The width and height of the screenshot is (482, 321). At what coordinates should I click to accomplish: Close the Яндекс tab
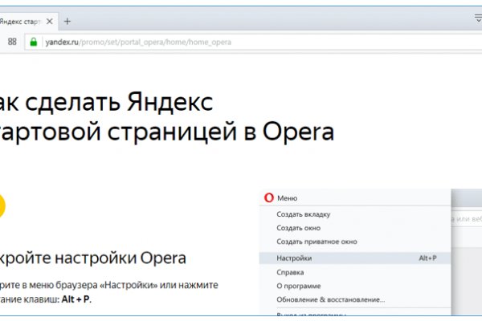(x=50, y=21)
